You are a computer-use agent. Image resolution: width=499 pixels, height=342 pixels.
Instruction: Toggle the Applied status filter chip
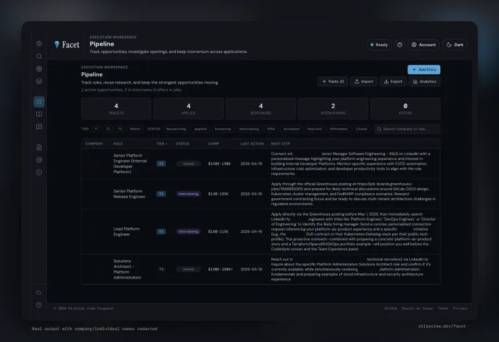[200, 129]
